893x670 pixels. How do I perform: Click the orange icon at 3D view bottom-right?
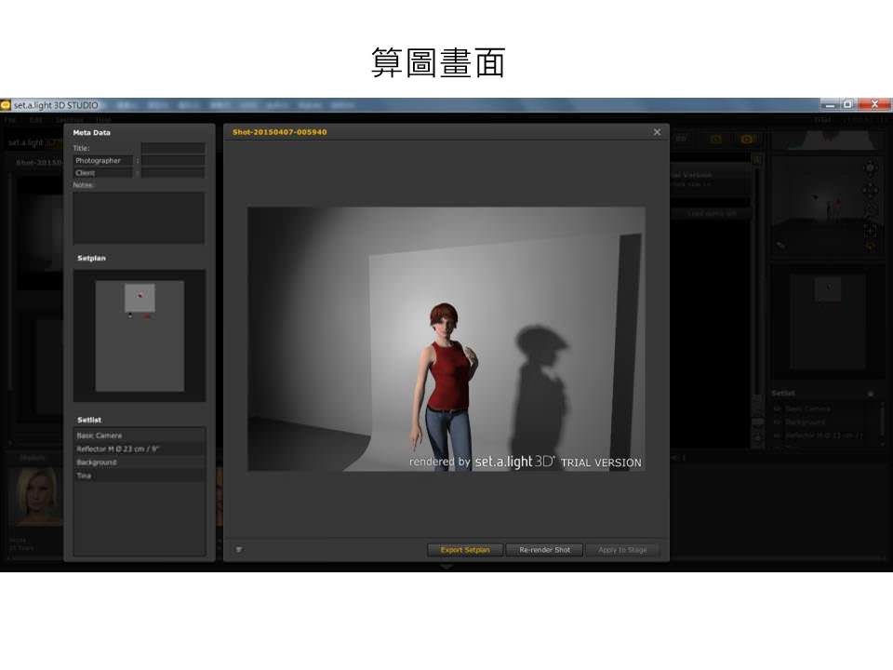(870, 246)
